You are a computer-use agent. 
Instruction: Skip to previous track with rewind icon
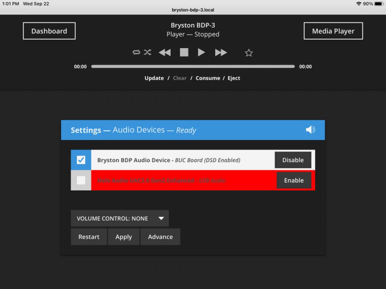point(165,52)
